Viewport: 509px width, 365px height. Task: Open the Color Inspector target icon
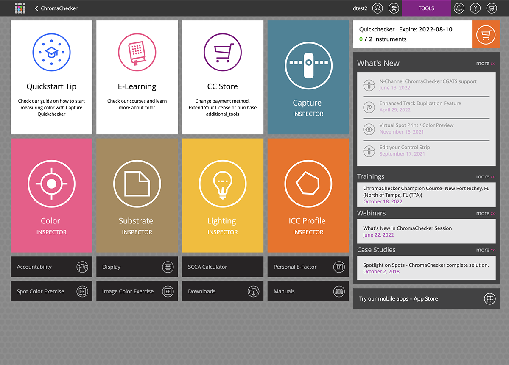click(x=51, y=184)
